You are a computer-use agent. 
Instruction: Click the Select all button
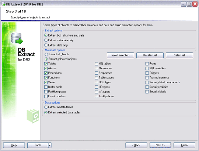pos(179,55)
